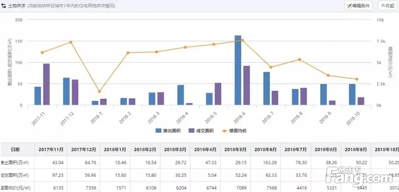Toggle 楼面均价 line series in legend
The image size is (399, 192).
coord(234,130)
